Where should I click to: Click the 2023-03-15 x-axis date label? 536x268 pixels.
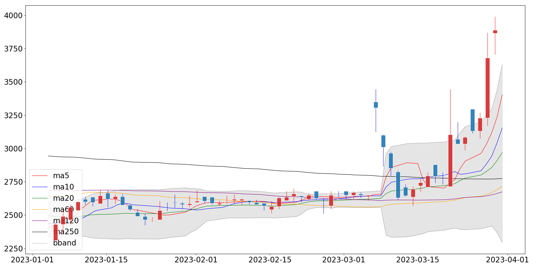click(x=418, y=260)
